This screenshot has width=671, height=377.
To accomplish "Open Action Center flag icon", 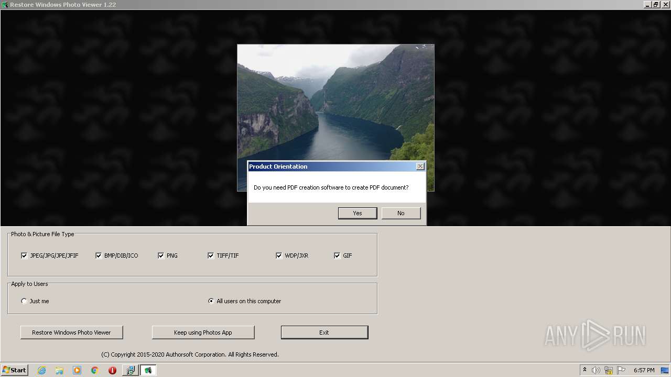I will pyautogui.click(x=621, y=370).
